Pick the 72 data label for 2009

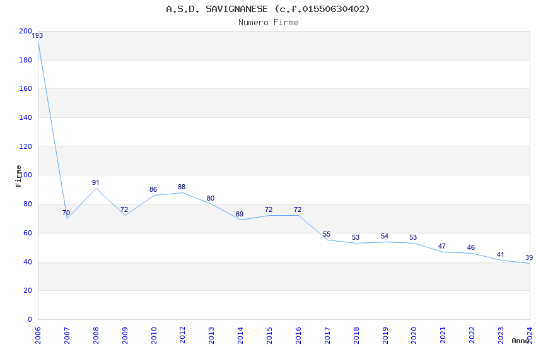(124, 210)
